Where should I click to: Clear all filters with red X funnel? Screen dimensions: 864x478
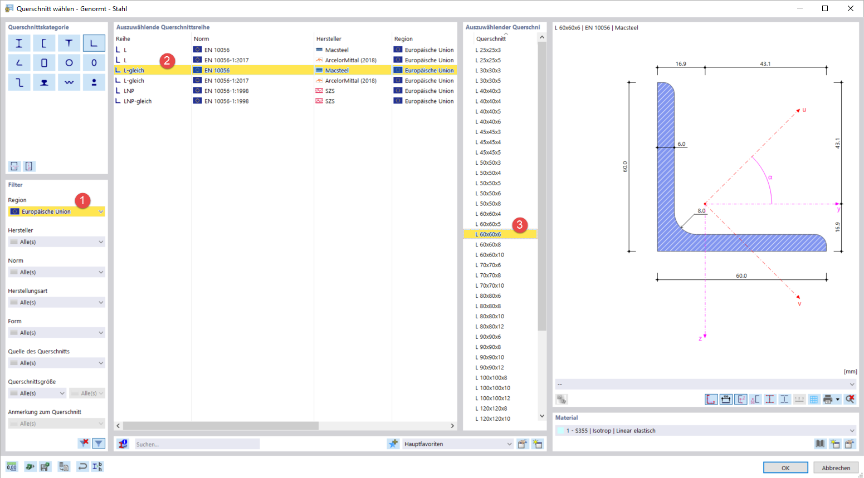(x=84, y=443)
